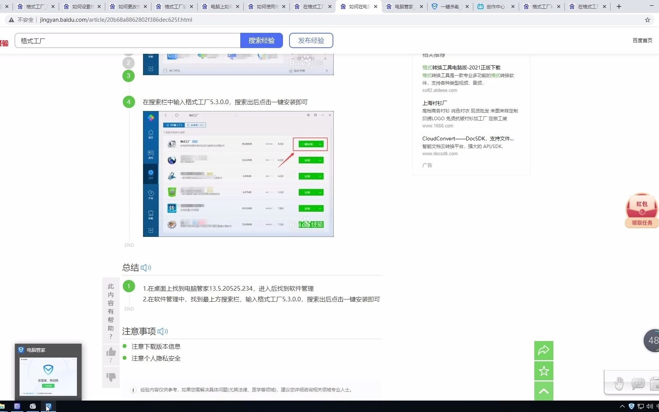Switch to the 创作中心 tab
Image resolution: width=659 pixels, height=412 pixels.
click(496, 6)
